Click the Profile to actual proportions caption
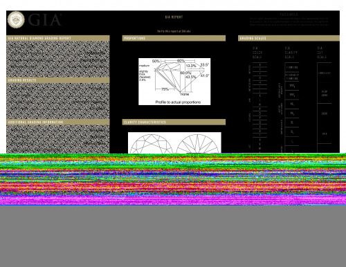This screenshot has width=346, height=267. point(178,102)
